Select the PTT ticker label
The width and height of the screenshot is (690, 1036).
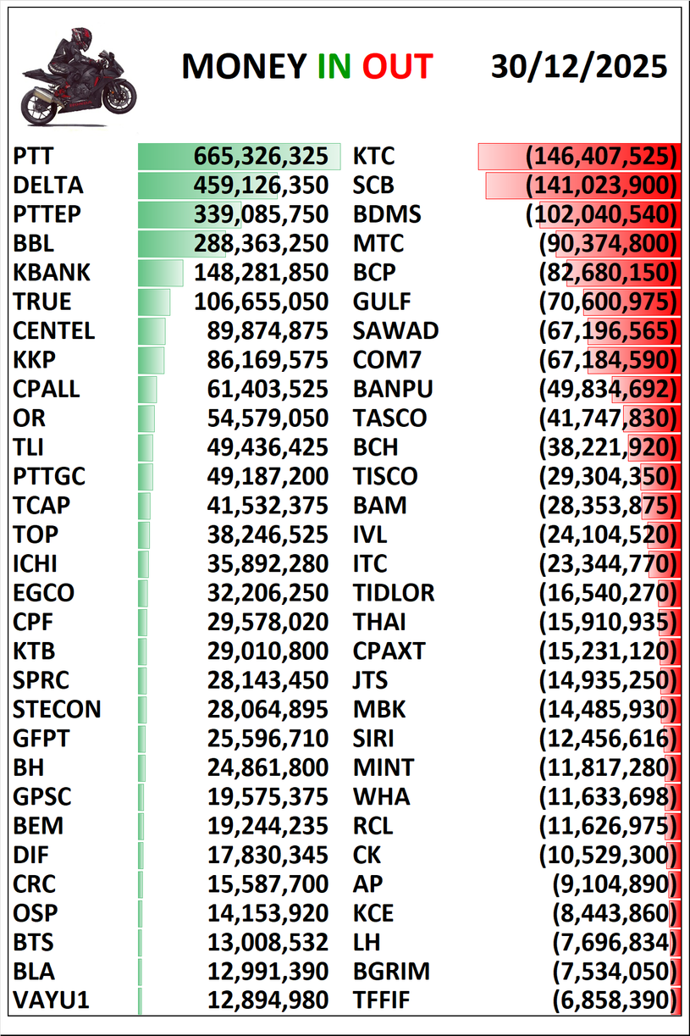pyautogui.click(x=34, y=157)
